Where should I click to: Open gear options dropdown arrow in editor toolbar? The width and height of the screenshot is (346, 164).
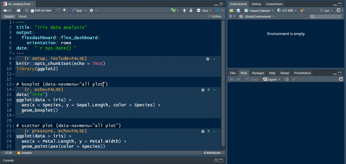(96, 10)
